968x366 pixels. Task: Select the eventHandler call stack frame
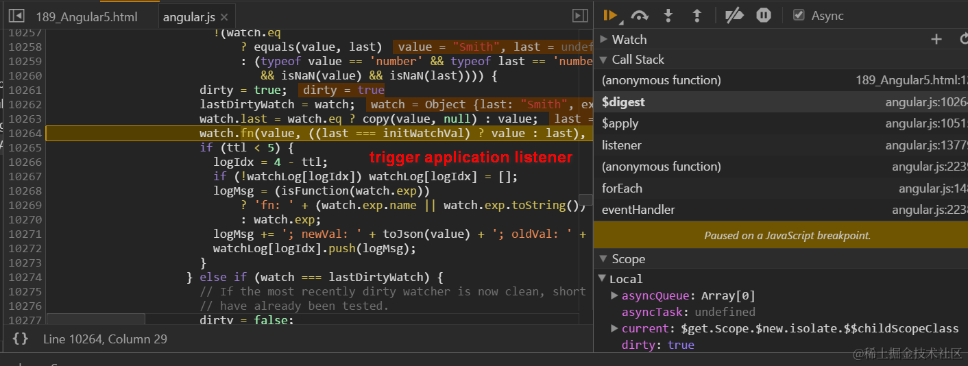[x=780, y=210]
